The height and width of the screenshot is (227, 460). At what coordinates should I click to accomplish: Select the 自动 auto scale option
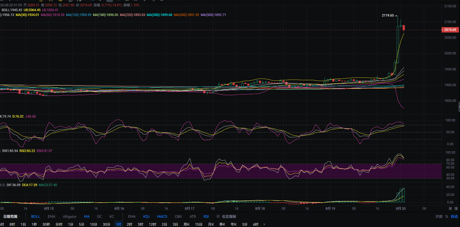point(454,216)
